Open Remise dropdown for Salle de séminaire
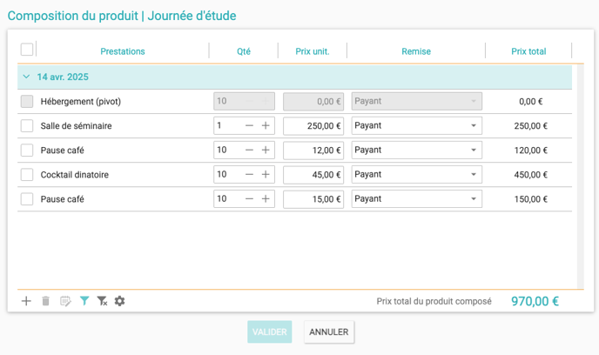This screenshot has width=599, height=355. [416, 126]
